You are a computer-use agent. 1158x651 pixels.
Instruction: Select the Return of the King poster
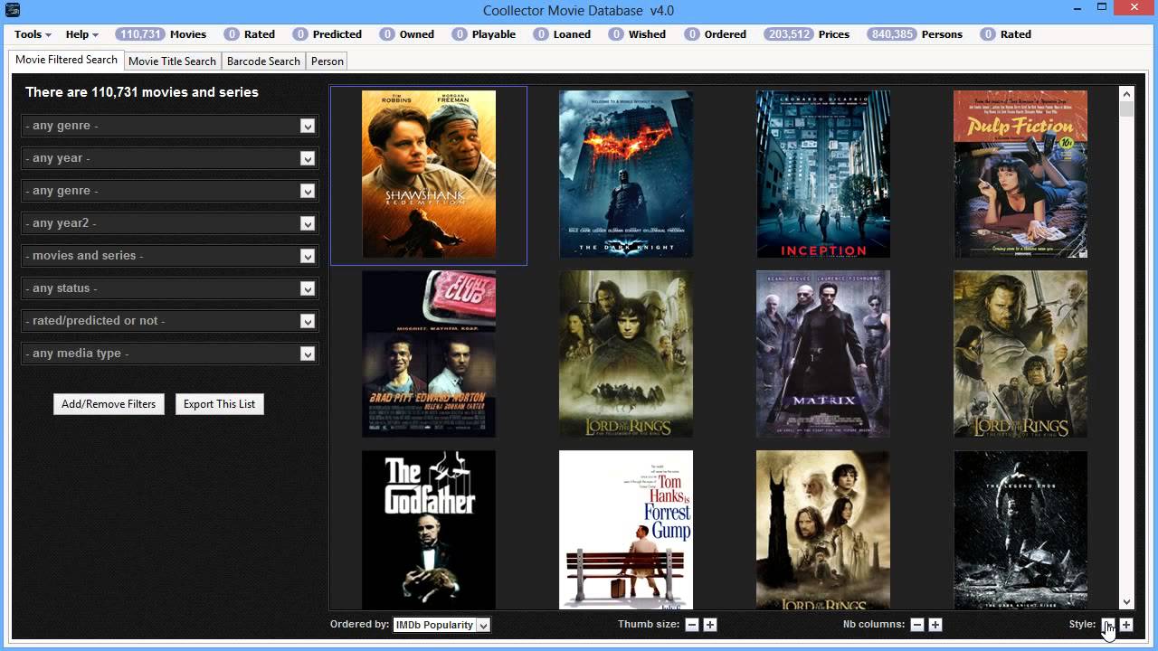1020,354
